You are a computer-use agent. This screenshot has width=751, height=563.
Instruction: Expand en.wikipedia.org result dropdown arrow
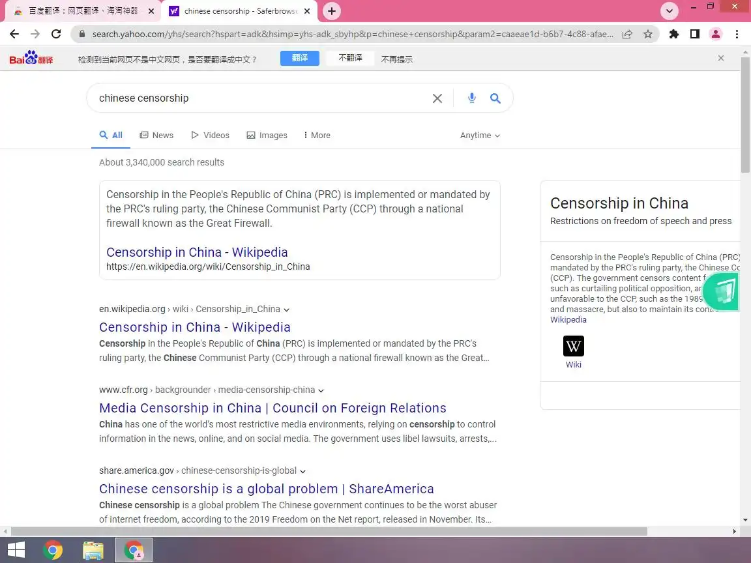click(286, 310)
